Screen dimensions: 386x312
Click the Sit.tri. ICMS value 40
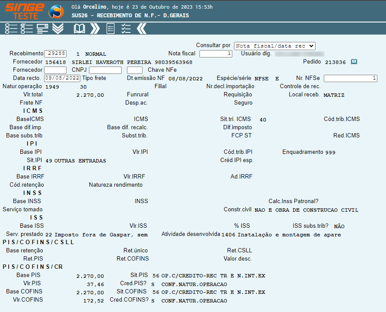pyautogui.click(x=263, y=120)
